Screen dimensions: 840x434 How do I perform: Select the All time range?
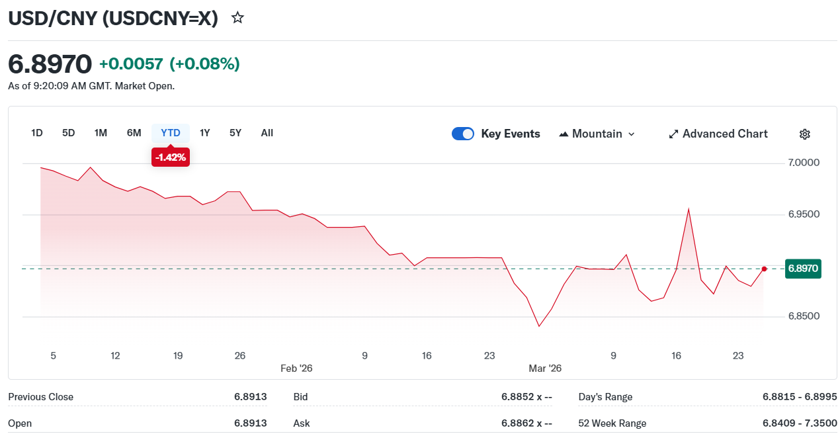pos(267,133)
